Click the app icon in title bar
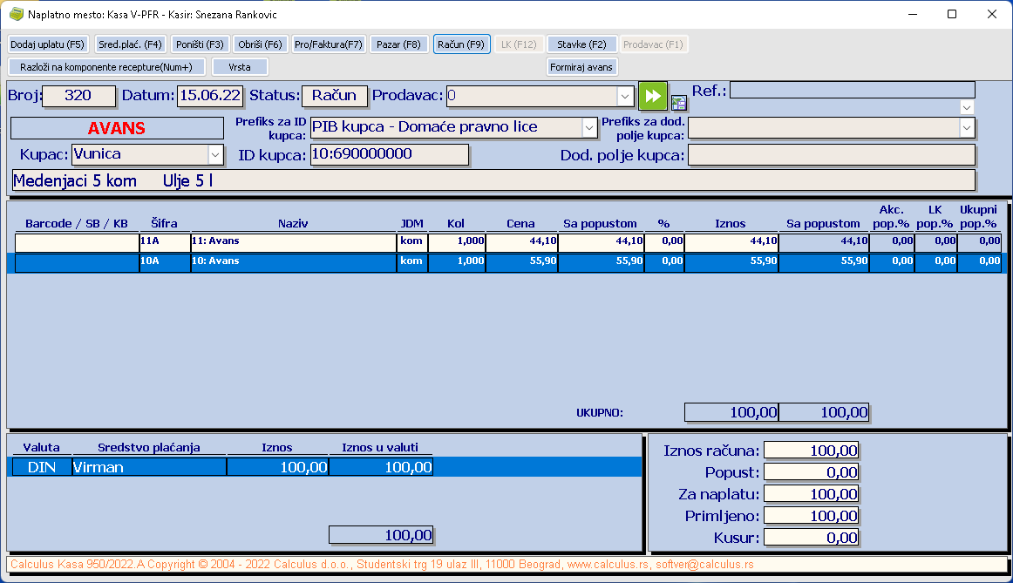The image size is (1013, 583). 15,14
